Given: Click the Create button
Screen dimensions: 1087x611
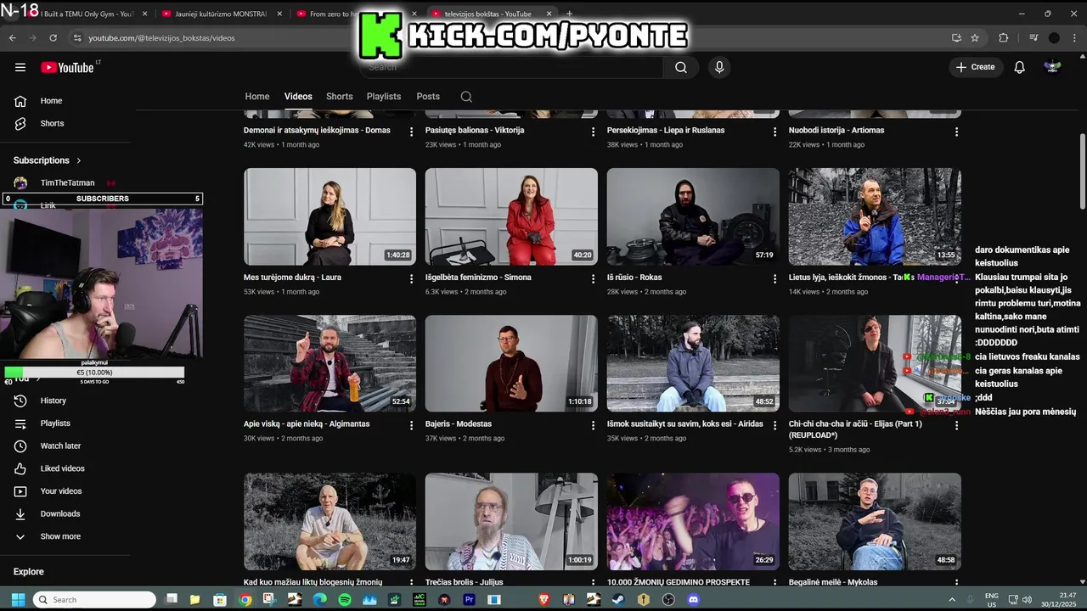Looking at the screenshot, I should coord(976,67).
